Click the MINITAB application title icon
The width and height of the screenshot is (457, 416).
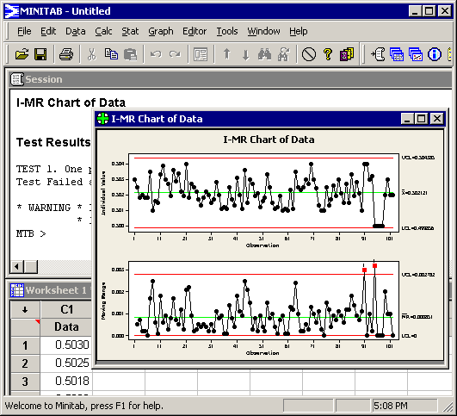(12, 11)
